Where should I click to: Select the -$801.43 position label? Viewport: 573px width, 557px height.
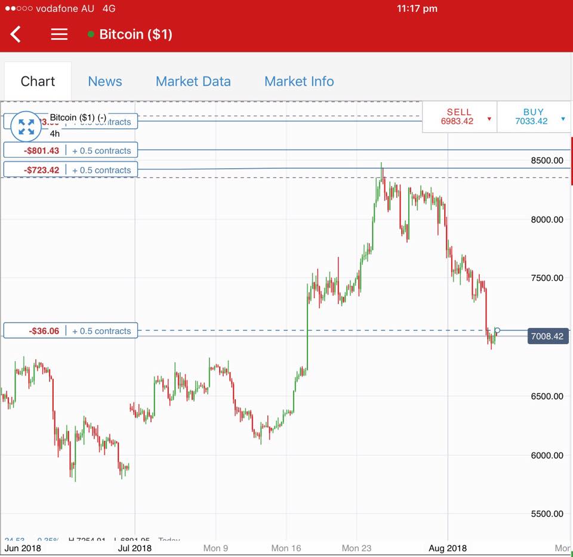click(70, 150)
